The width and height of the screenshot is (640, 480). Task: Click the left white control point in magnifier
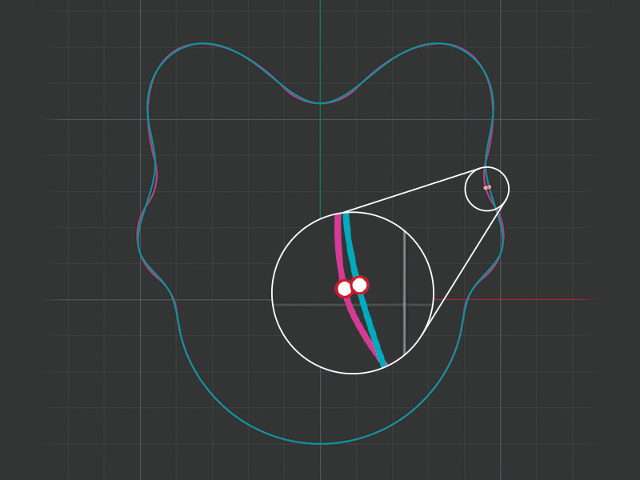(x=345, y=289)
